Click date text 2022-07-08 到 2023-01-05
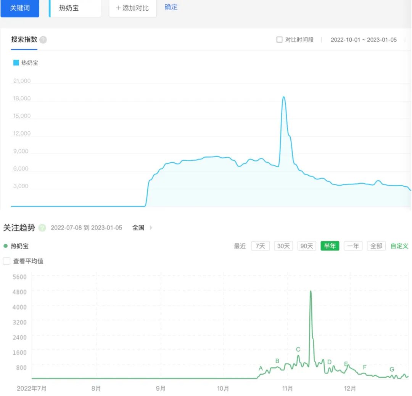 pyautogui.click(x=87, y=228)
